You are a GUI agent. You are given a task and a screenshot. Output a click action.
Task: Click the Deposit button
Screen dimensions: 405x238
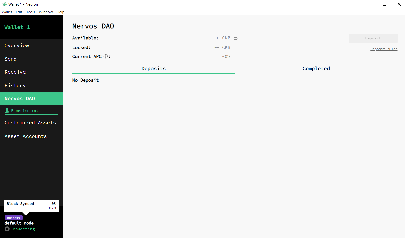coord(373,38)
